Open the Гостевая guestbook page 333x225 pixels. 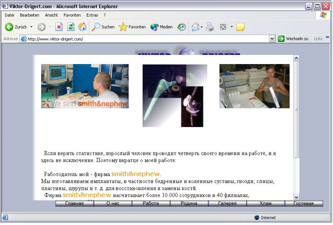(304, 203)
